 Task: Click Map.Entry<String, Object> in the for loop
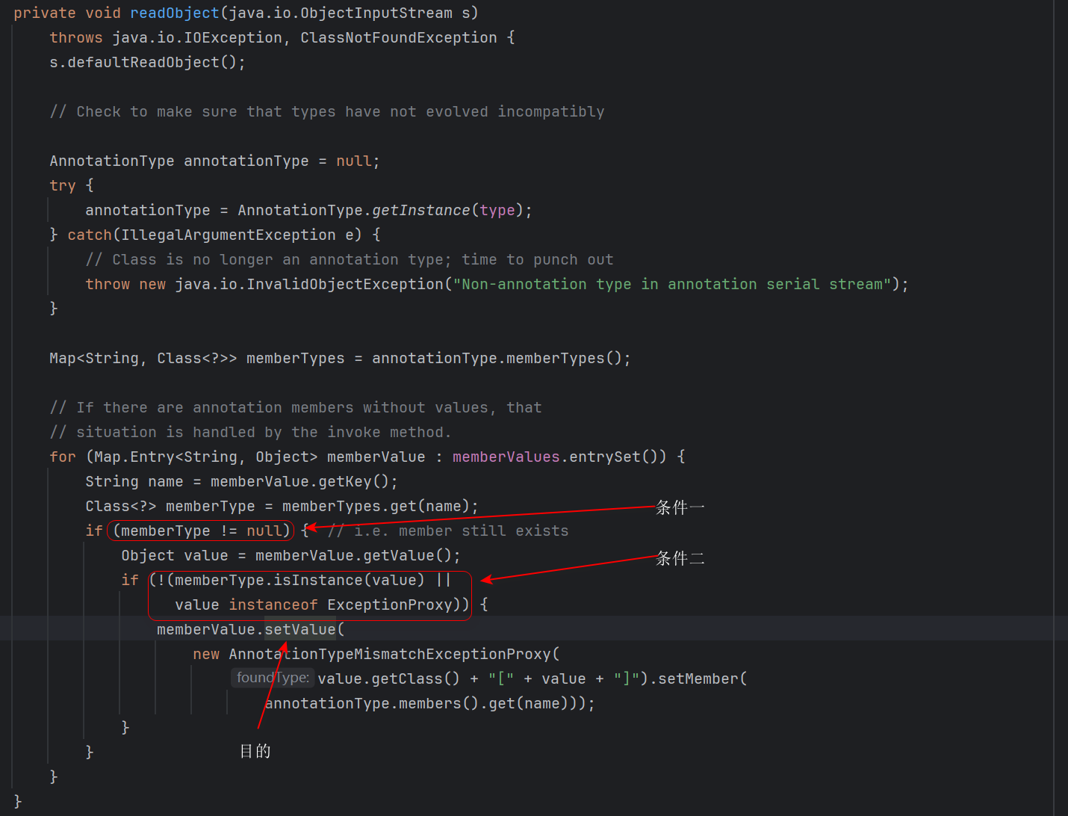point(206,457)
